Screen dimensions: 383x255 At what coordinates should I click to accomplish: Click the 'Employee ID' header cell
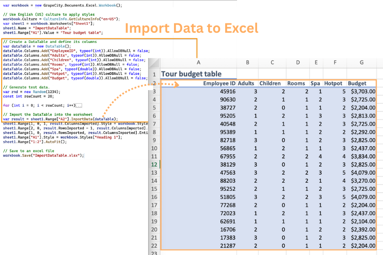pyautogui.click(x=198, y=83)
